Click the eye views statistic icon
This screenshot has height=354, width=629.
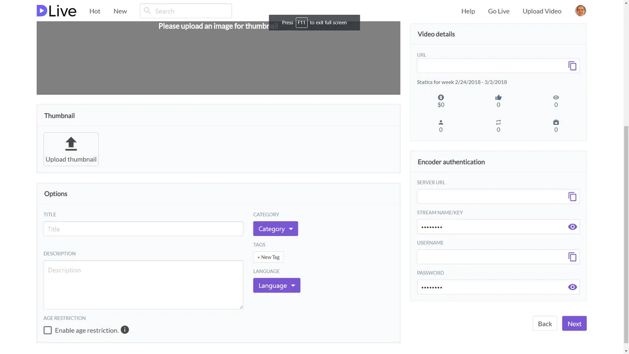[x=556, y=97]
